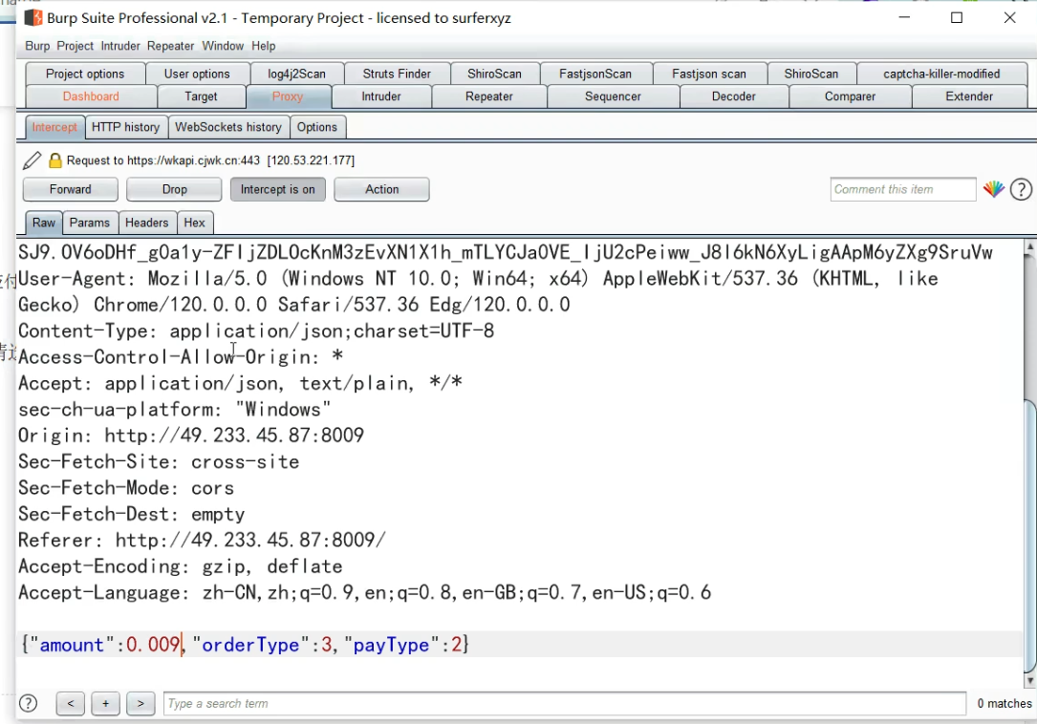Click the pencil edit target icon
This screenshot has width=1037, height=724.
[32, 160]
